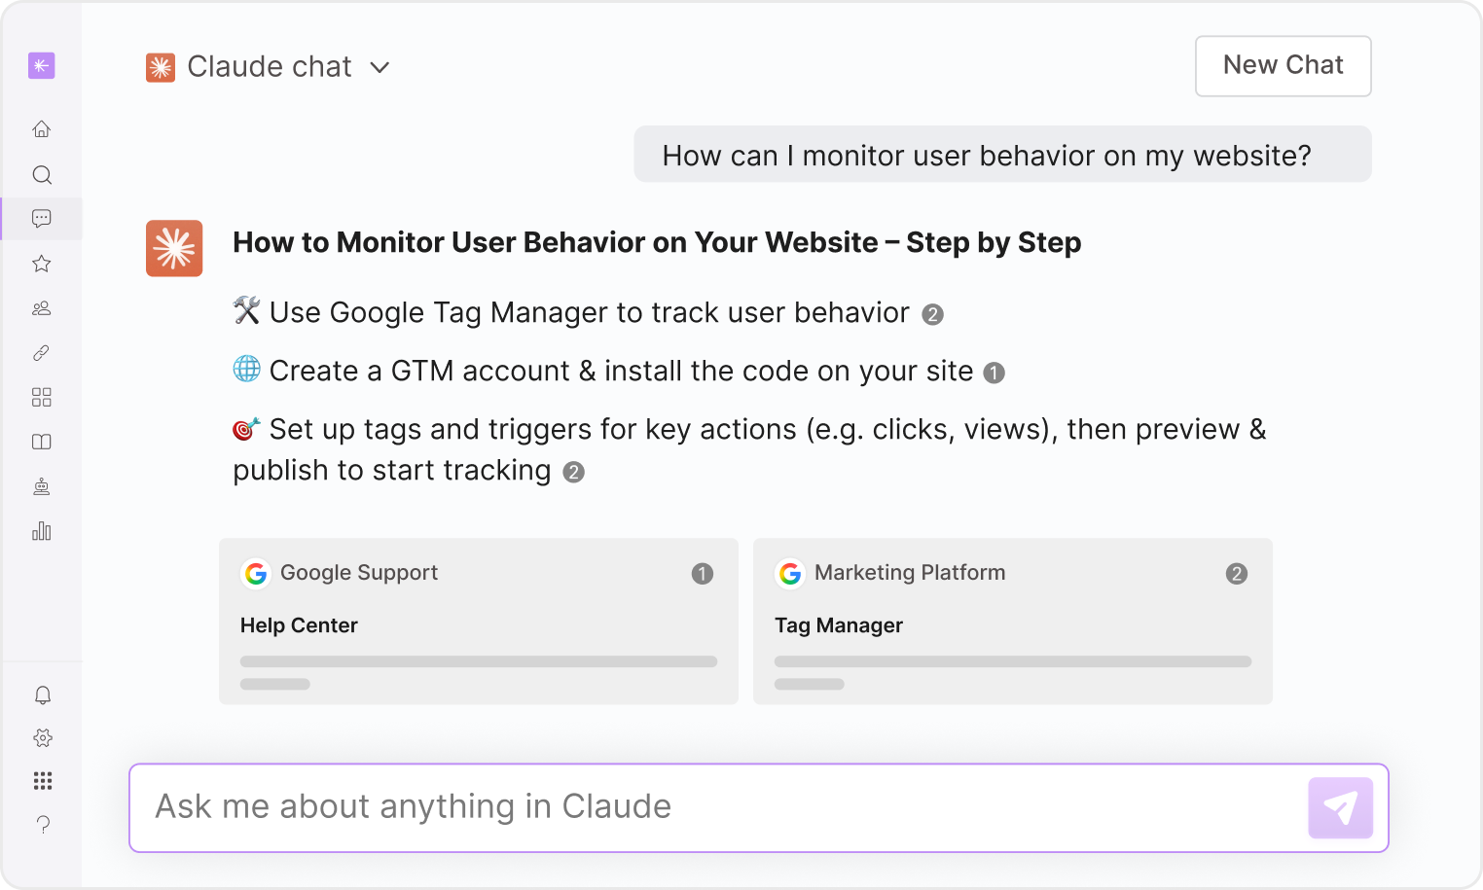Click the Google logo on Marketing Platform card

pos(790,574)
